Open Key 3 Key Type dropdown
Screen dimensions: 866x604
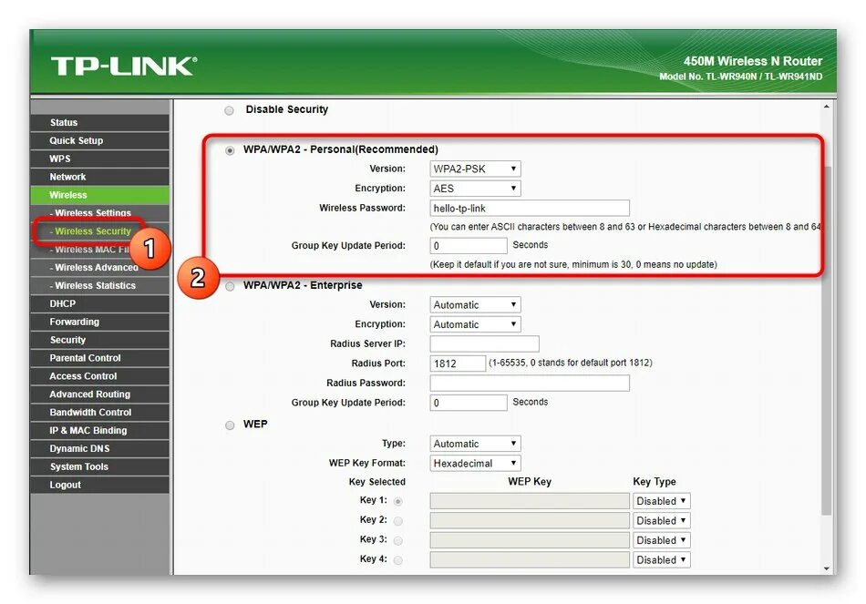click(x=661, y=540)
